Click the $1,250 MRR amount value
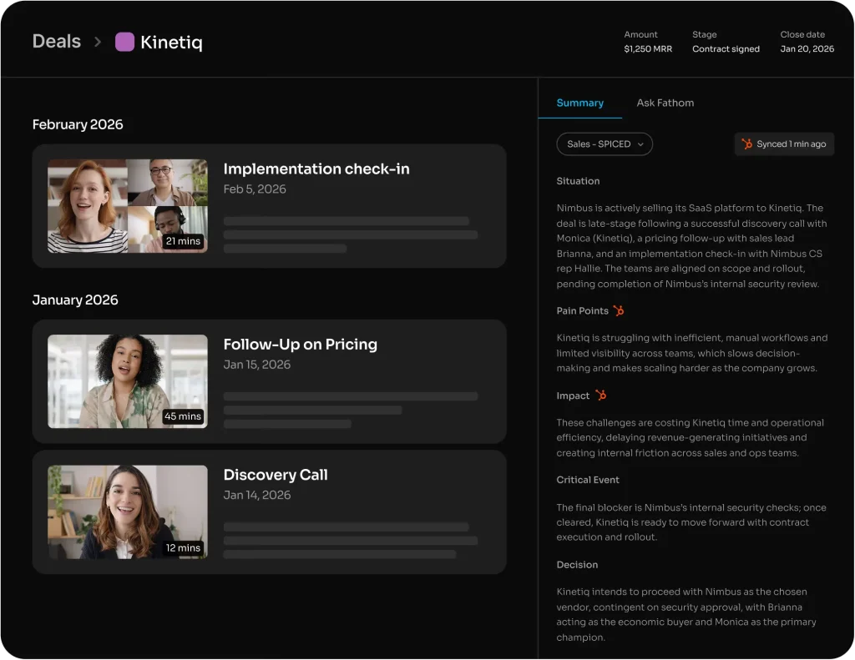 648,49
